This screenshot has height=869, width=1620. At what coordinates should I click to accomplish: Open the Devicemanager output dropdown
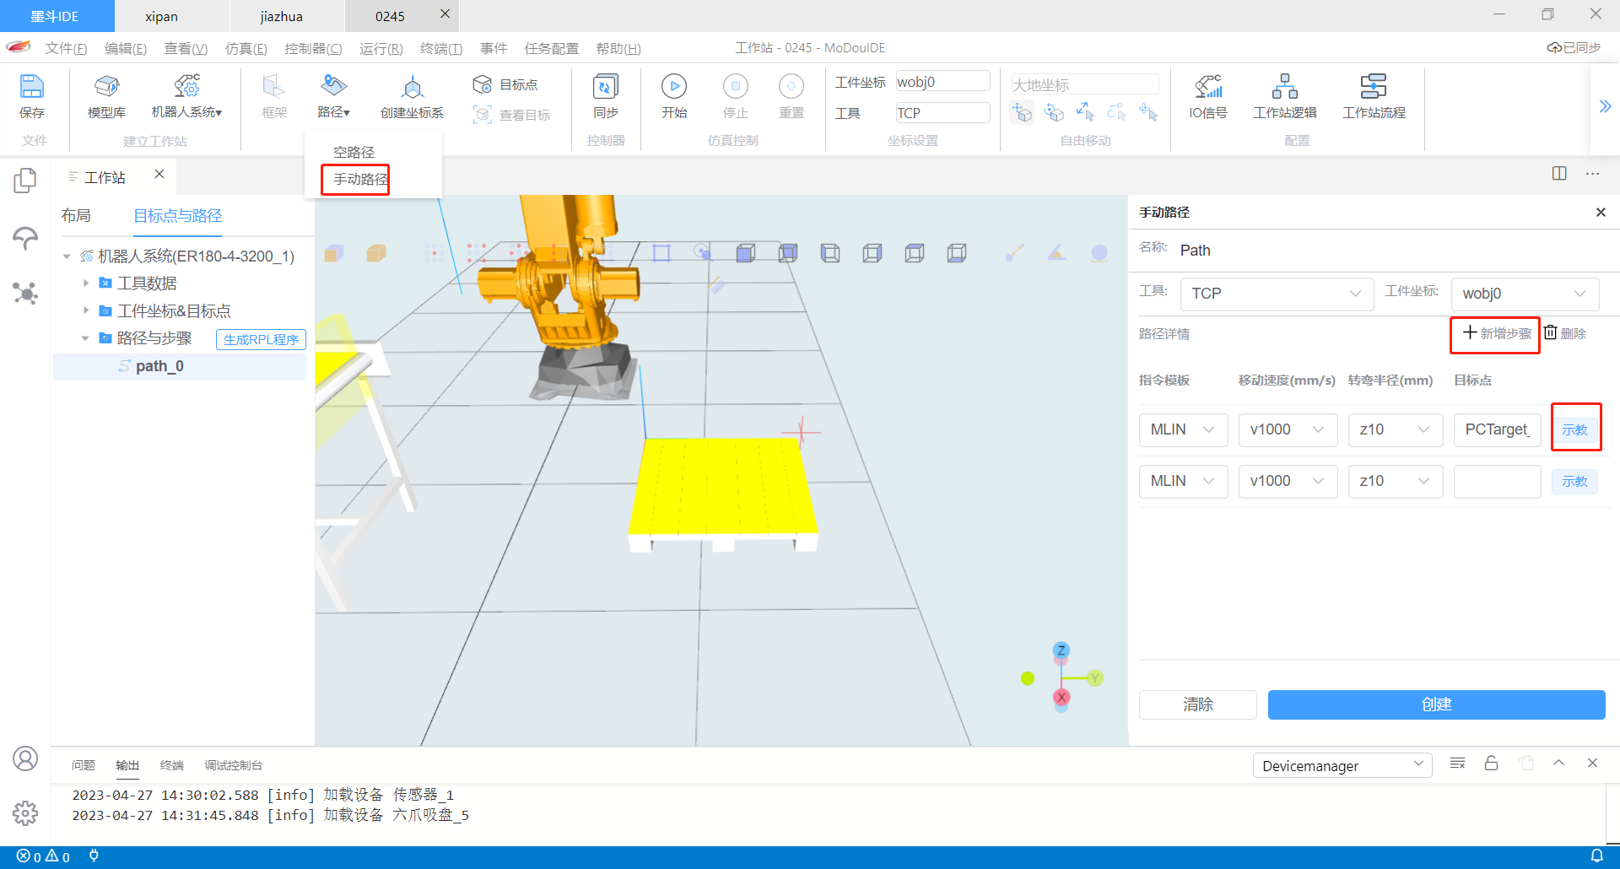pos(1342,765)
